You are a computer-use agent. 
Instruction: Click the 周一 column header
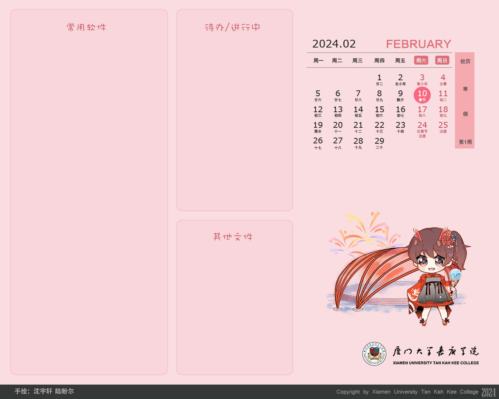[319, 61]
